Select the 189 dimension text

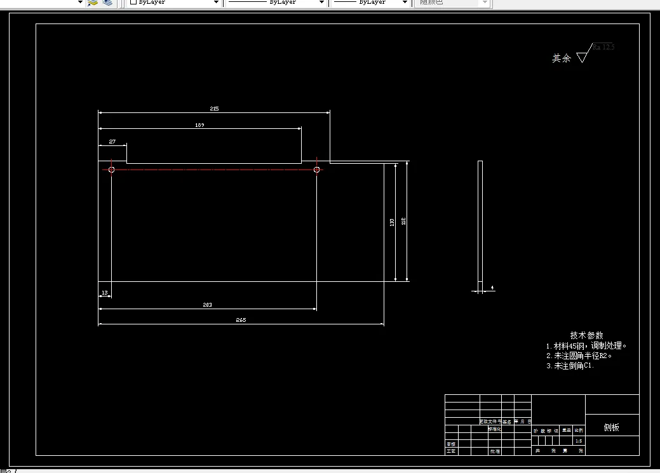199,125
